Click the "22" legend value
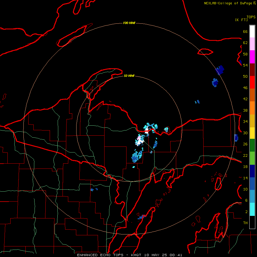Screen dimensions: 257x257 tap(245, 155)
